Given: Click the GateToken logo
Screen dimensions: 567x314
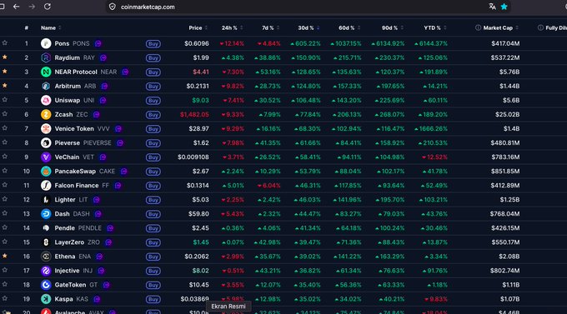Looking at the screenshot, I should 46,285.
